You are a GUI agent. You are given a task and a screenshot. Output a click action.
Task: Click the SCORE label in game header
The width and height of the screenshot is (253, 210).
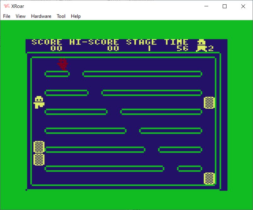pos(47,42)
